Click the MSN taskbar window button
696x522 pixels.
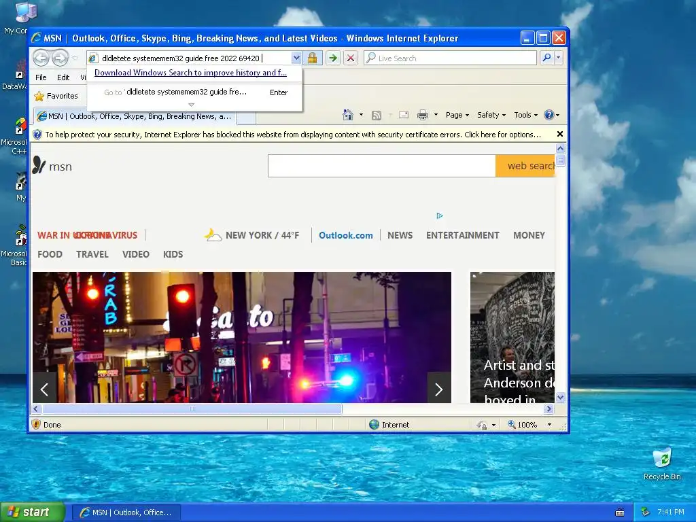click(126, 512)
